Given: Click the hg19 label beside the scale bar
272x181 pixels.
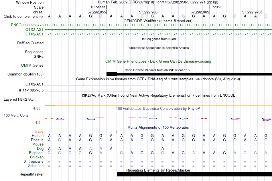Looking at the screenshot, I should click(216, 7).
